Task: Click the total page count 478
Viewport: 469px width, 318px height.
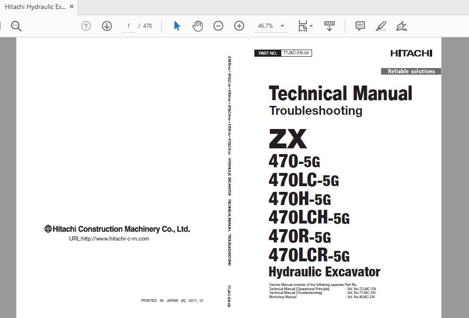Action: [x=148, y=26]
